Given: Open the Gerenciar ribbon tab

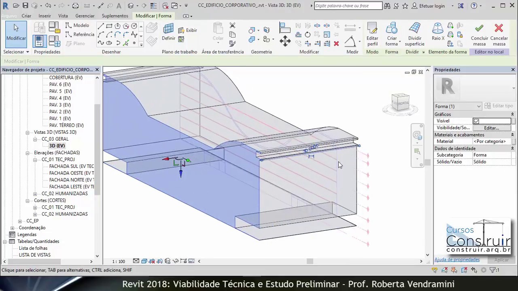Looking at the screenshot, I should [85, 16].
